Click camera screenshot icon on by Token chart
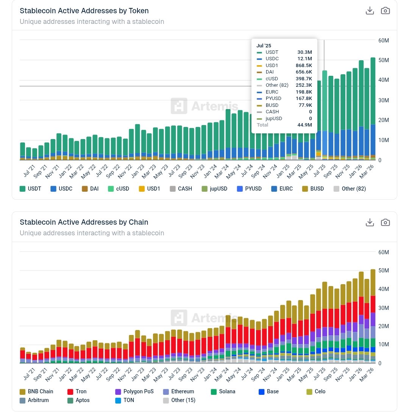This screenshot has width=409, height=413. 385,11
